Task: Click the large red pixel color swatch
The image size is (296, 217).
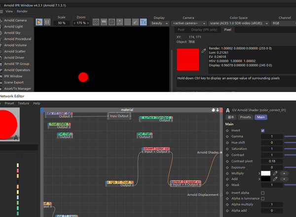Action: [x=188, y=59]
